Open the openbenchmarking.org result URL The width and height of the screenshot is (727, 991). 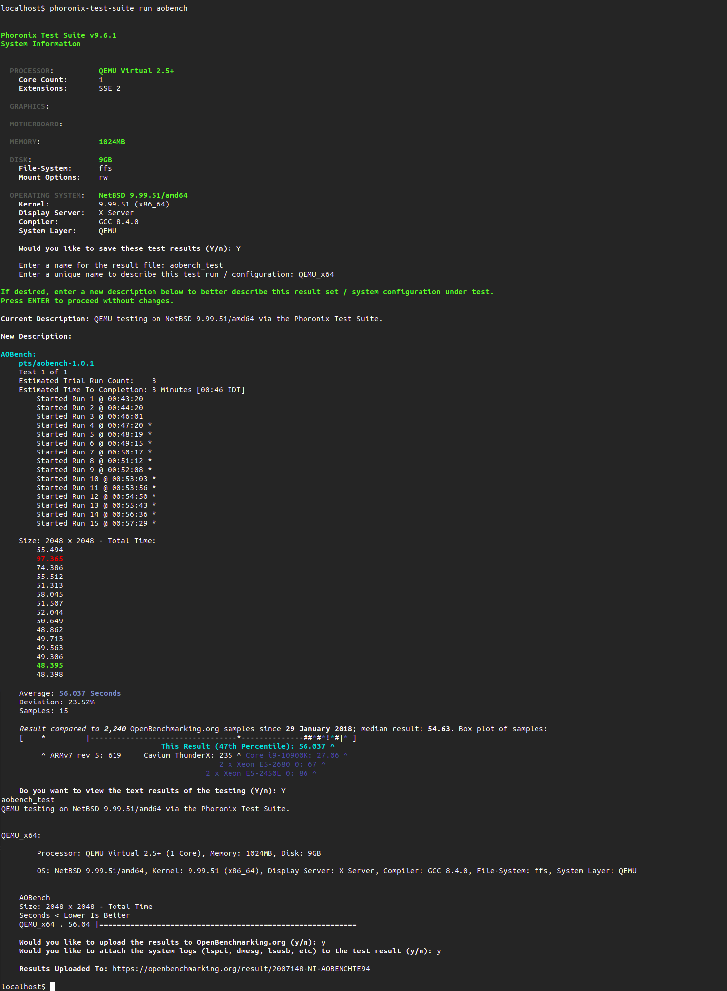[241, 969]
